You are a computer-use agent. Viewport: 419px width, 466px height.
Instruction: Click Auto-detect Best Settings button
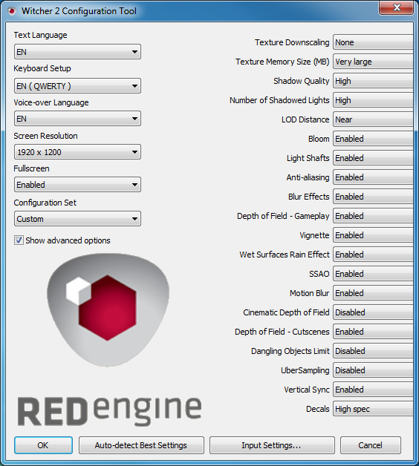click(x=141, y=445)
